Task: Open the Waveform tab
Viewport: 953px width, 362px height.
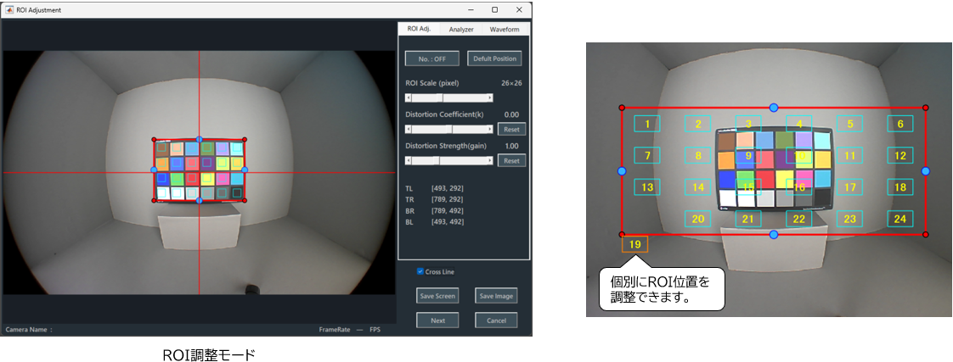Action: tap(504, 29)
